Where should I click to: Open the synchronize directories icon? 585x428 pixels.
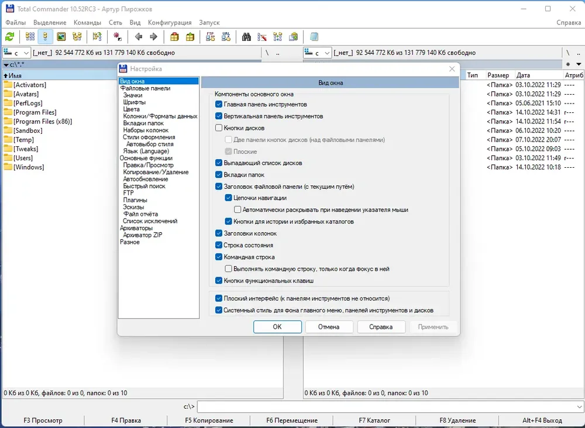(277, 36)
